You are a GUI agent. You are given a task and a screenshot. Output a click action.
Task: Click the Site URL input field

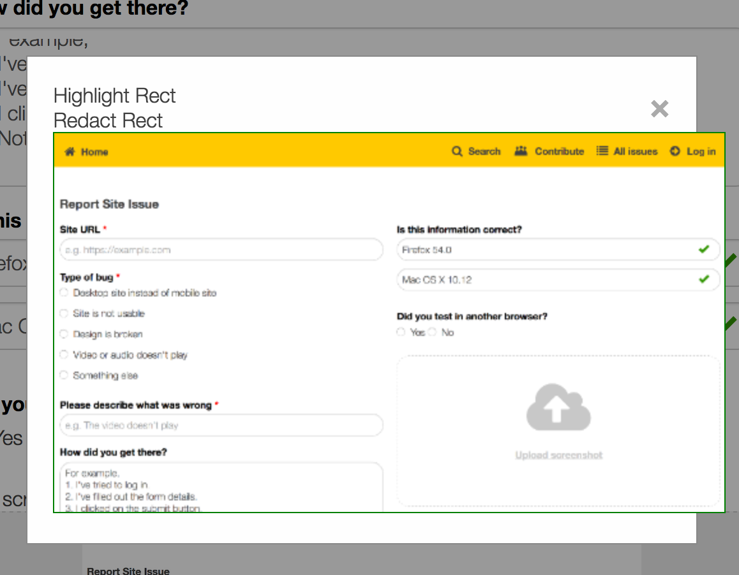pyautogui.click(x=221, y=249)
